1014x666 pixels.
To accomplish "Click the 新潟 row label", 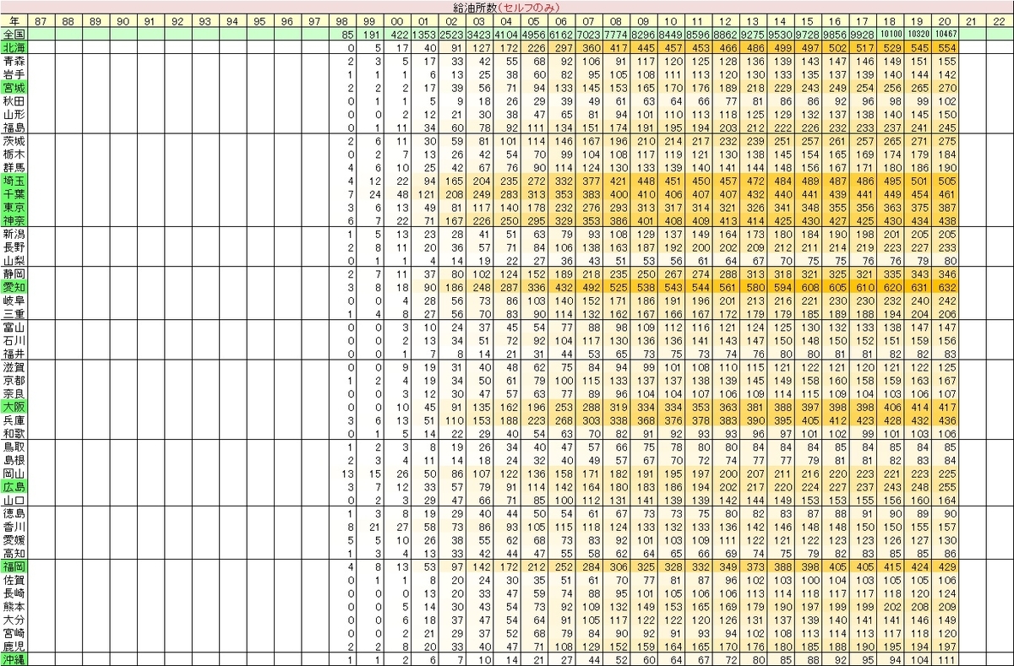I will 14,234.
